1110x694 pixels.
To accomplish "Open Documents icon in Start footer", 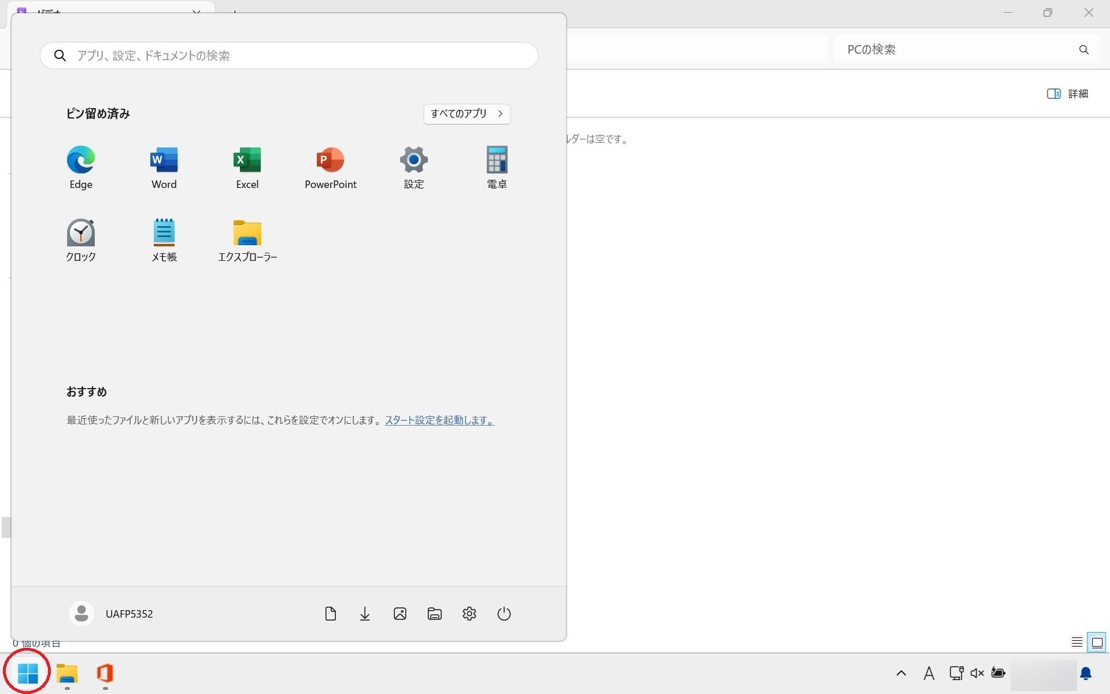I will (330, 614).
